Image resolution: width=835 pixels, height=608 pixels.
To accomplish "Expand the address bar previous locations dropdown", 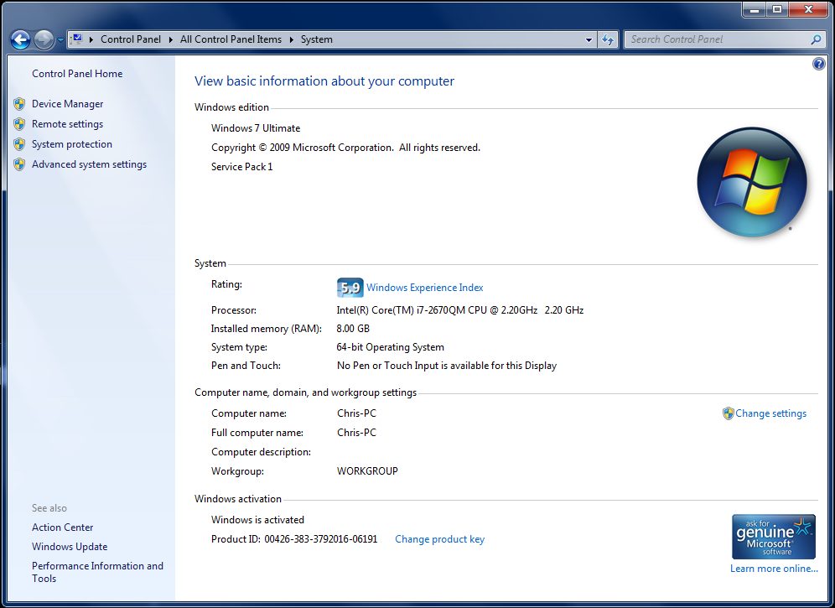I will pos(589,39).
